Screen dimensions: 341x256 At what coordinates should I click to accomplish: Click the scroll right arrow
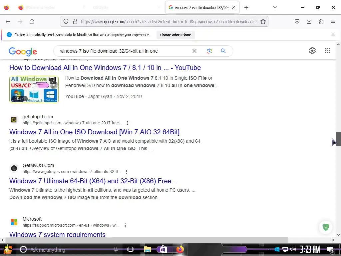click(333, 240)
